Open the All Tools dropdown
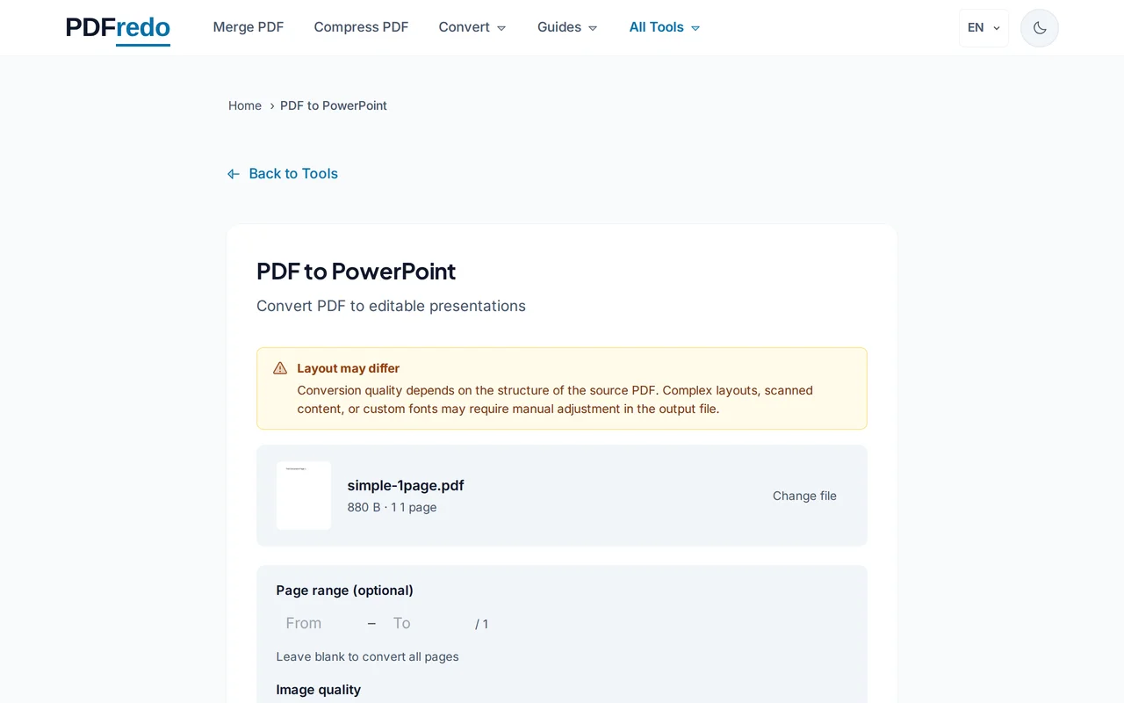This screenshot has width=1124, height=703. (x=664, y=27)
